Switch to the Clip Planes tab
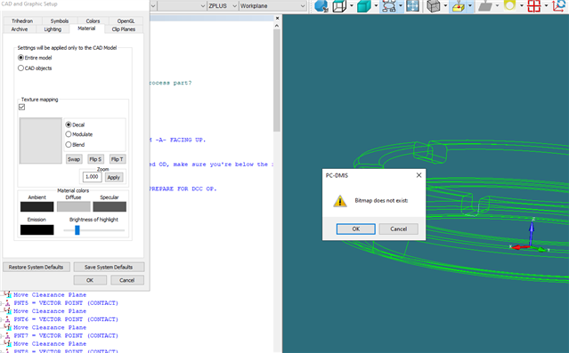This screenshot has height=353, width=569. [124, 29]
